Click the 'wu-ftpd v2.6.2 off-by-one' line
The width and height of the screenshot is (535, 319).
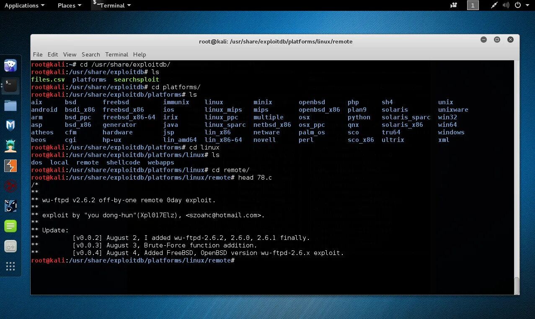[x=123, y=200]
